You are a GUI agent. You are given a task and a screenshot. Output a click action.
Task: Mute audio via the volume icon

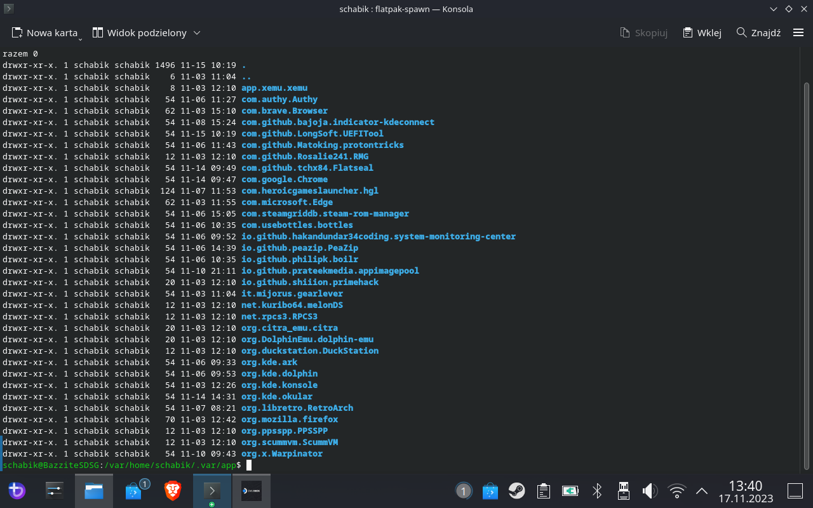[649, 491]
